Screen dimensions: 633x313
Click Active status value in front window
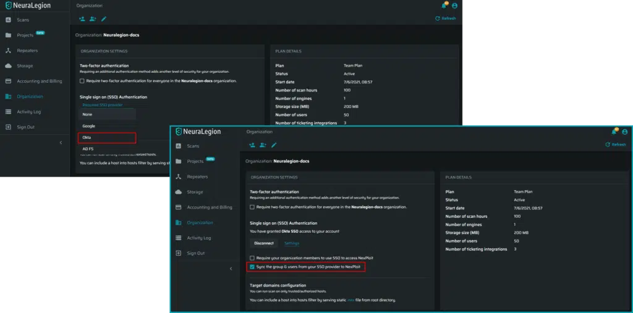[519, 200]
